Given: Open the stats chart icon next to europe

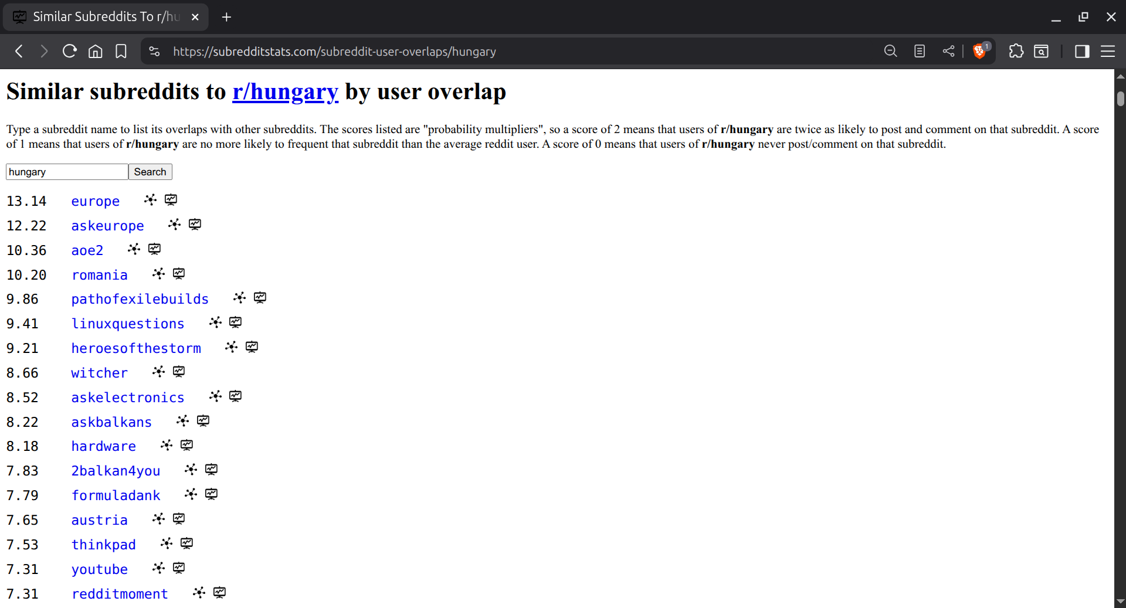Looking at the screenshot, I should pyautogui.click(x=171, y=200).
